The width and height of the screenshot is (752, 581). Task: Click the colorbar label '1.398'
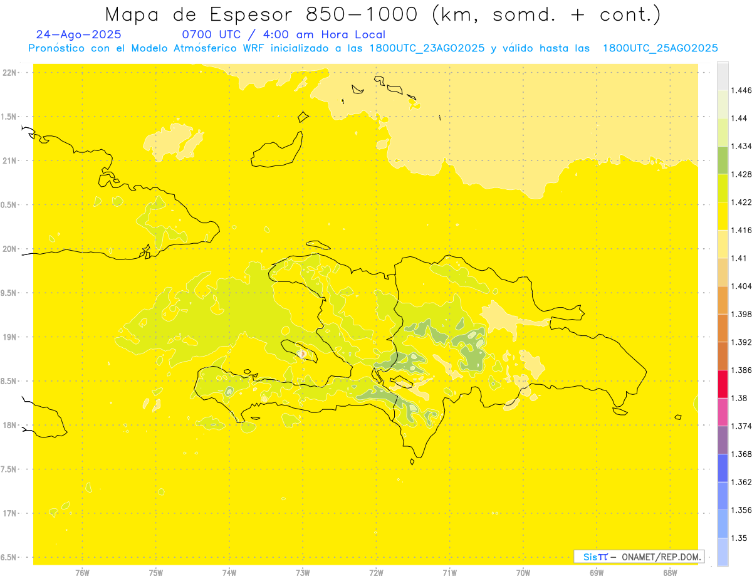tap(741, 314)
